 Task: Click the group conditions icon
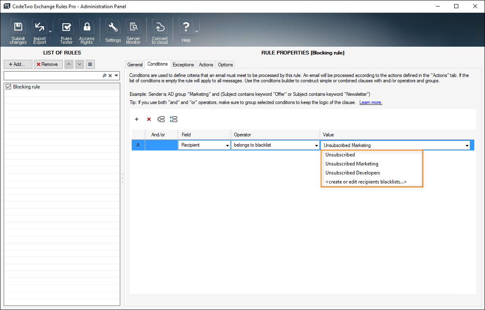(x=161, y=119)
